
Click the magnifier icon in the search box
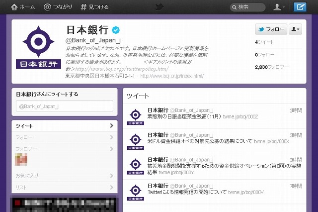click(234, 7)
